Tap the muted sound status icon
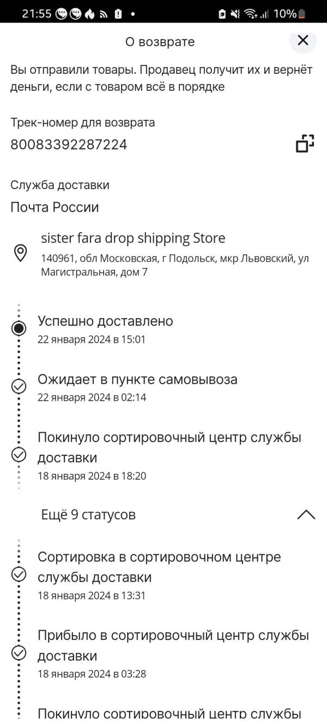327x728 pixels. click(236, 14)
